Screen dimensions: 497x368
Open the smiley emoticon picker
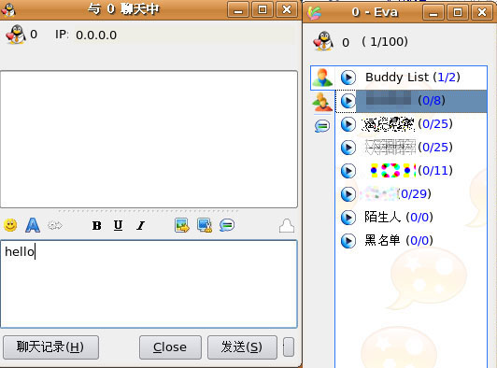tap(10, 225)
